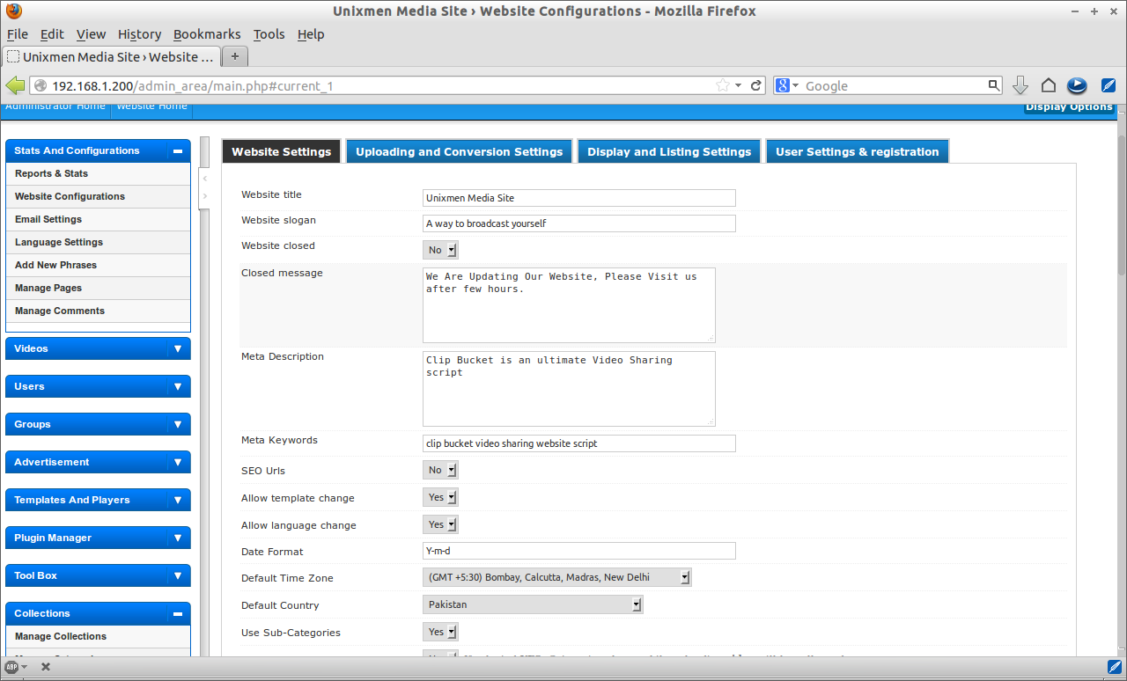Image resolution: width=1127 pixels, height=681 pixels.
Task: Open the Website closed dropdown
Action: click(440, 250)
